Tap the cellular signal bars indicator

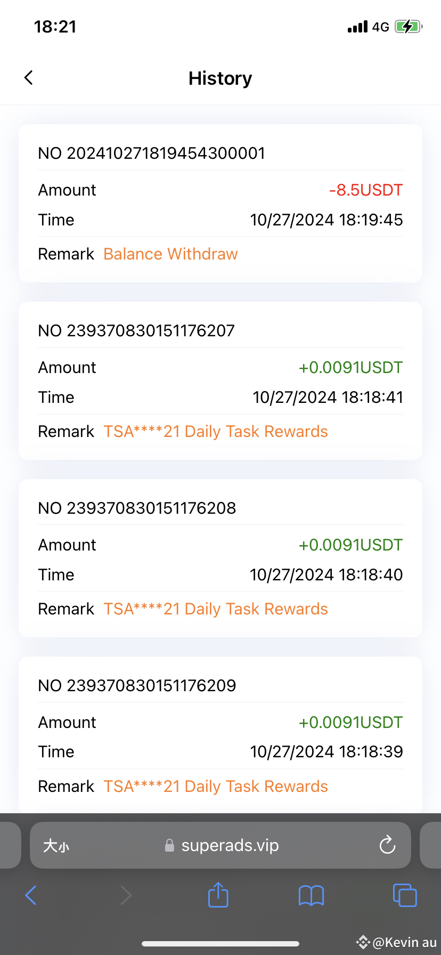[357, 27]
